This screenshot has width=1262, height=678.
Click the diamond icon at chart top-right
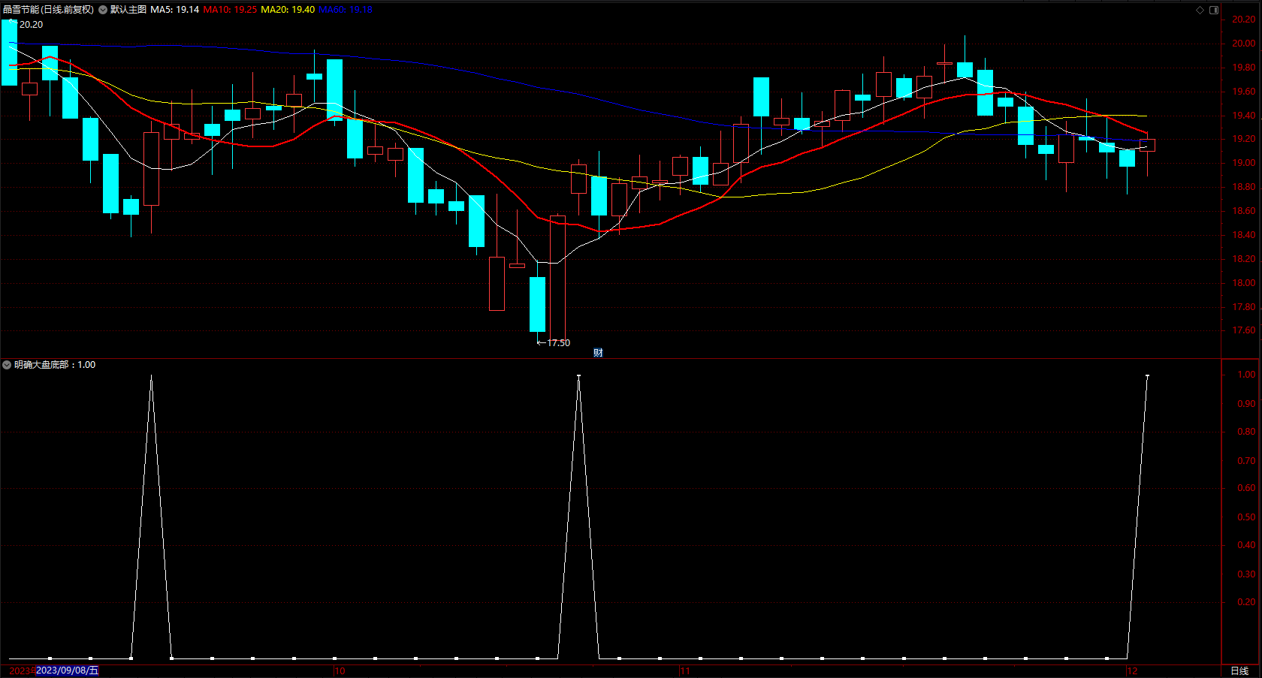[x=1200, y=10]
